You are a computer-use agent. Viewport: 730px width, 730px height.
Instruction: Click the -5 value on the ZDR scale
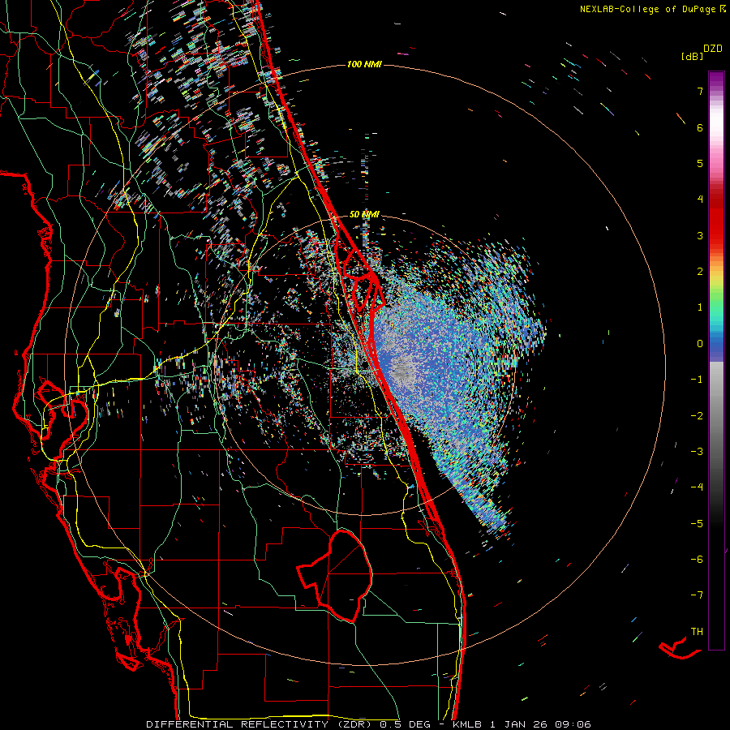coord(697,523)
